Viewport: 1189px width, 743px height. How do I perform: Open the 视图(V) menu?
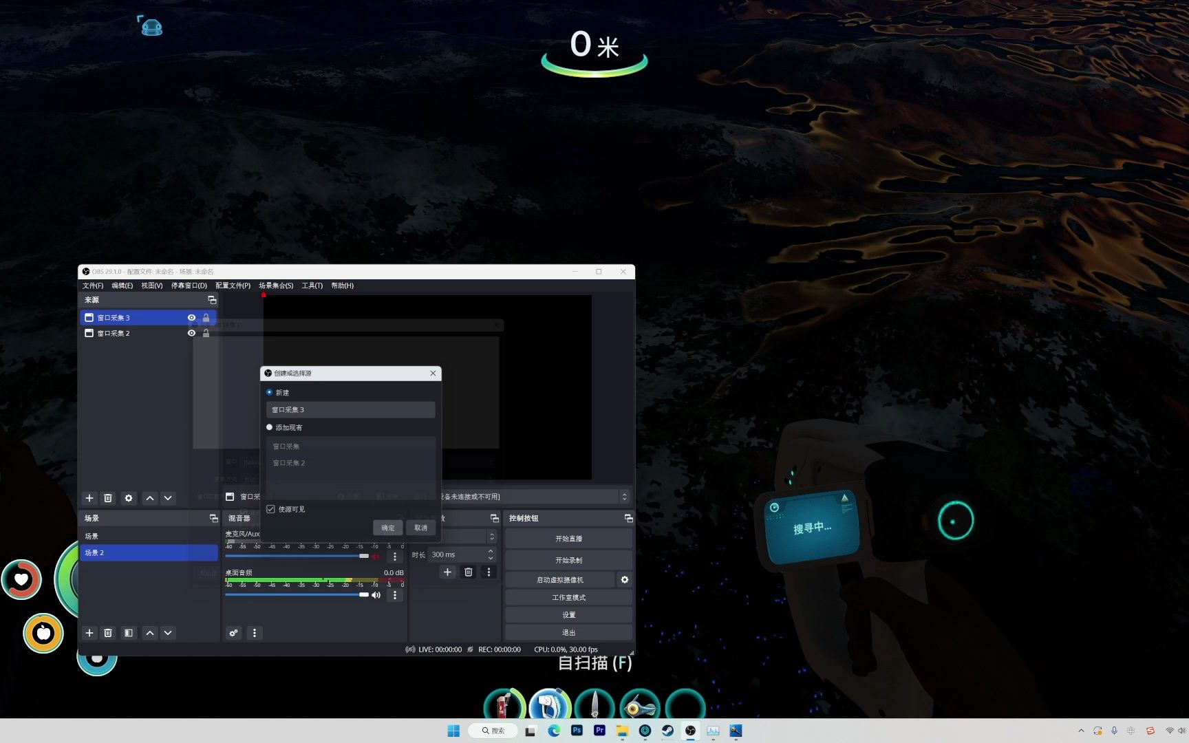152,286
